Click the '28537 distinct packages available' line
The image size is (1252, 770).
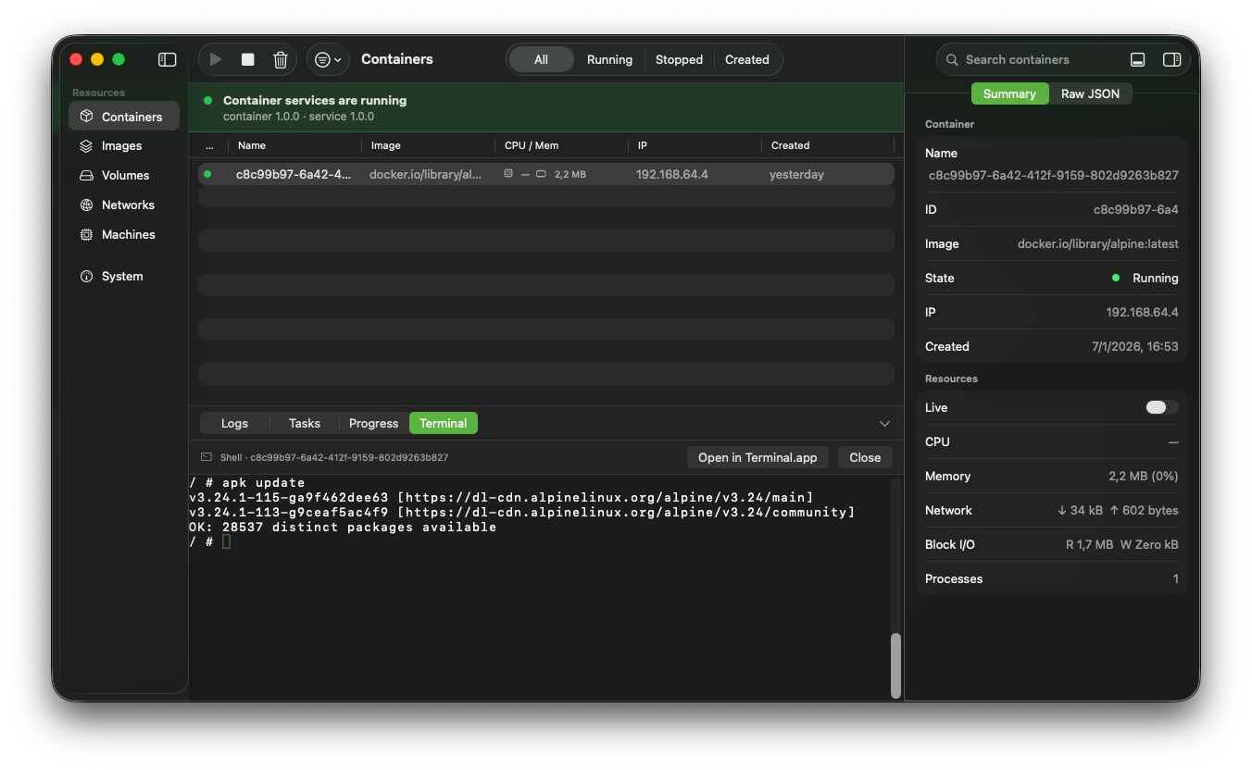[343, 527]
